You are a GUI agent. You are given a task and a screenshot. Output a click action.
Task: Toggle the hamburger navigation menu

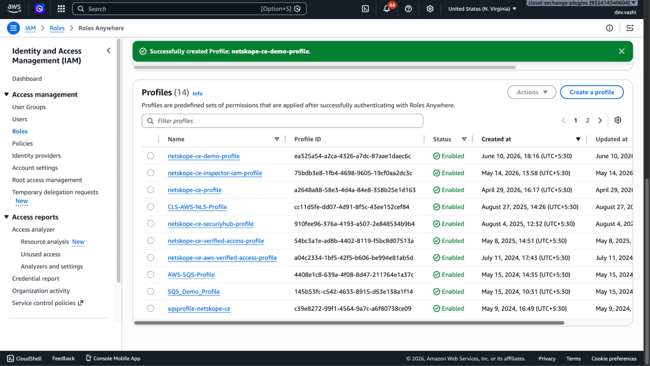pyautogui.click(x=13, y=28)
